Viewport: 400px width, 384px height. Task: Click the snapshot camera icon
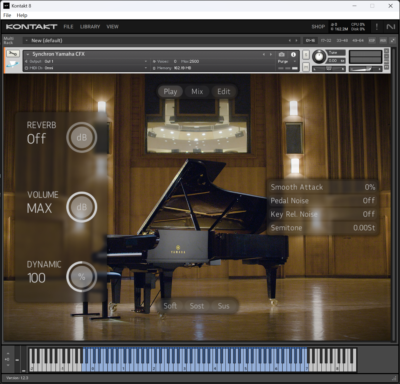pyautogui.click(x=282, y=54)
